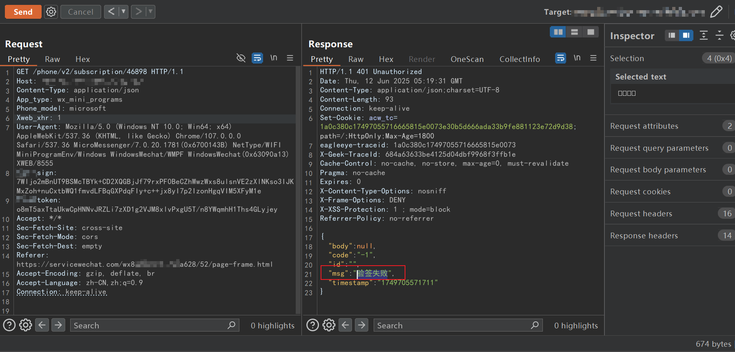Image resolution: width=735 pixels, height=352 pixels.
Task: Click the Xweb_xhr header line
Action: [x=39, y=118]
